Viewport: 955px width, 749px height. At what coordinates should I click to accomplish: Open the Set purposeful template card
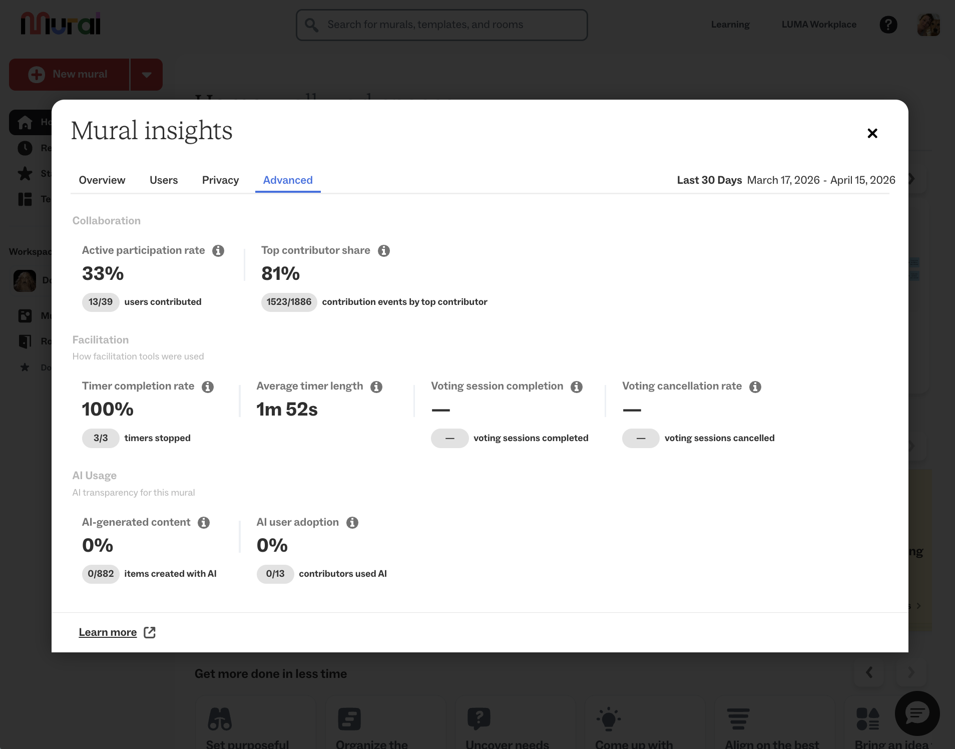tap(255, 723)
